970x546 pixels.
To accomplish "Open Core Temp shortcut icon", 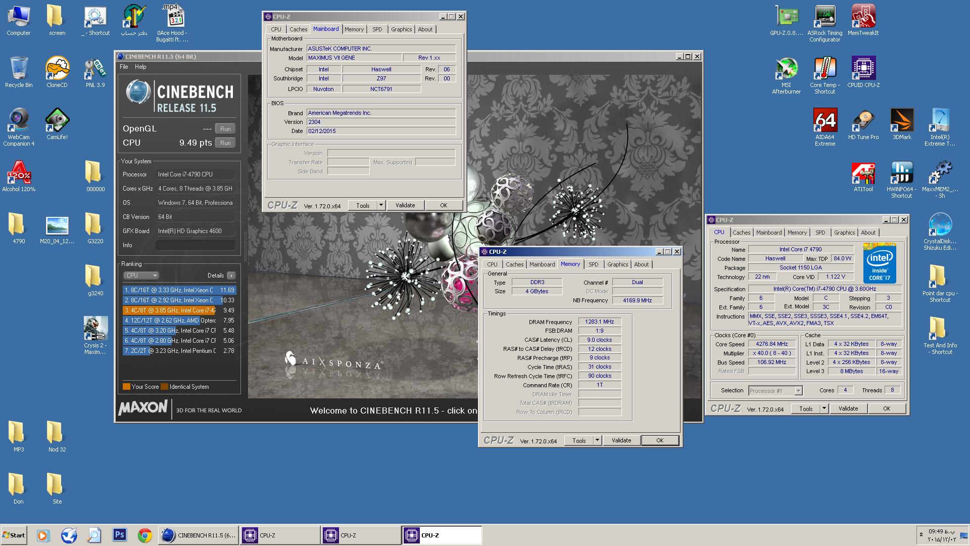I will (825, 76).
